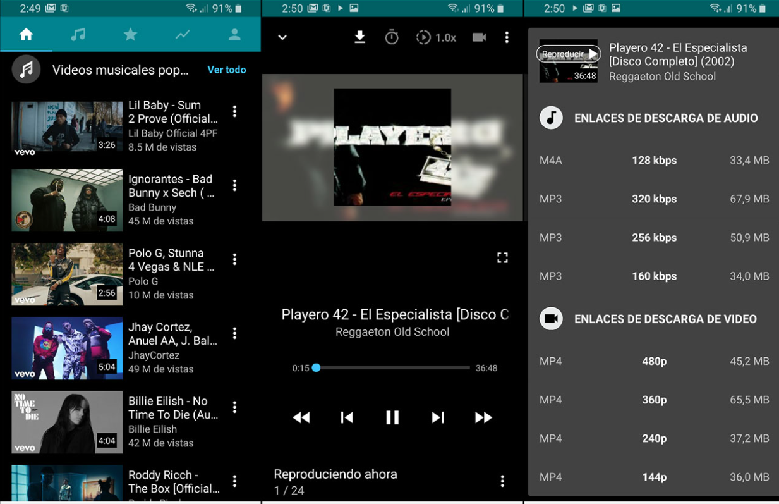Click the Reproducir button on thumbnail
This screenshot has height=504, width=779.
coord(568,54)
